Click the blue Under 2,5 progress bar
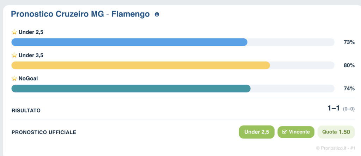The image size is (361, 156). [173, 42]
